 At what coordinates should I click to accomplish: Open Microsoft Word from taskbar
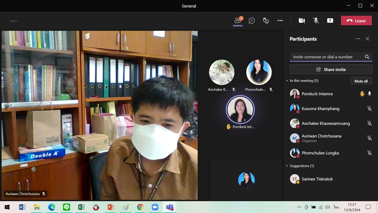[22, 207]
